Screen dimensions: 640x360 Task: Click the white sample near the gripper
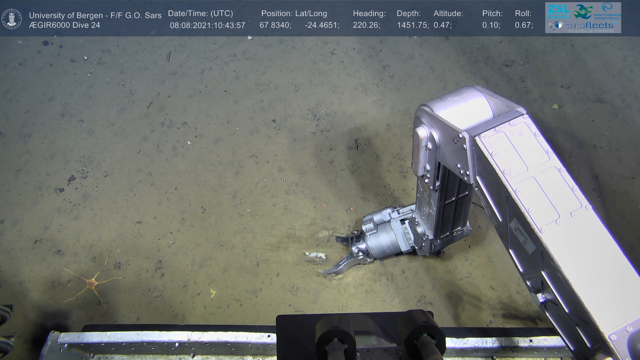pyautogui.click(x=315, y=256)
